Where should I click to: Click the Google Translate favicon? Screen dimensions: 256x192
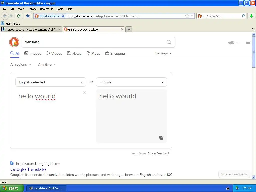point(12,163)
